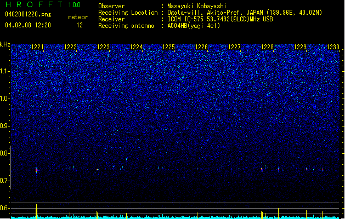Viewport: 345px width, 219px height.
Task: Click the Ogata-vill. Akita-Pref. JAPAN location text
Action: coord(245,13)
